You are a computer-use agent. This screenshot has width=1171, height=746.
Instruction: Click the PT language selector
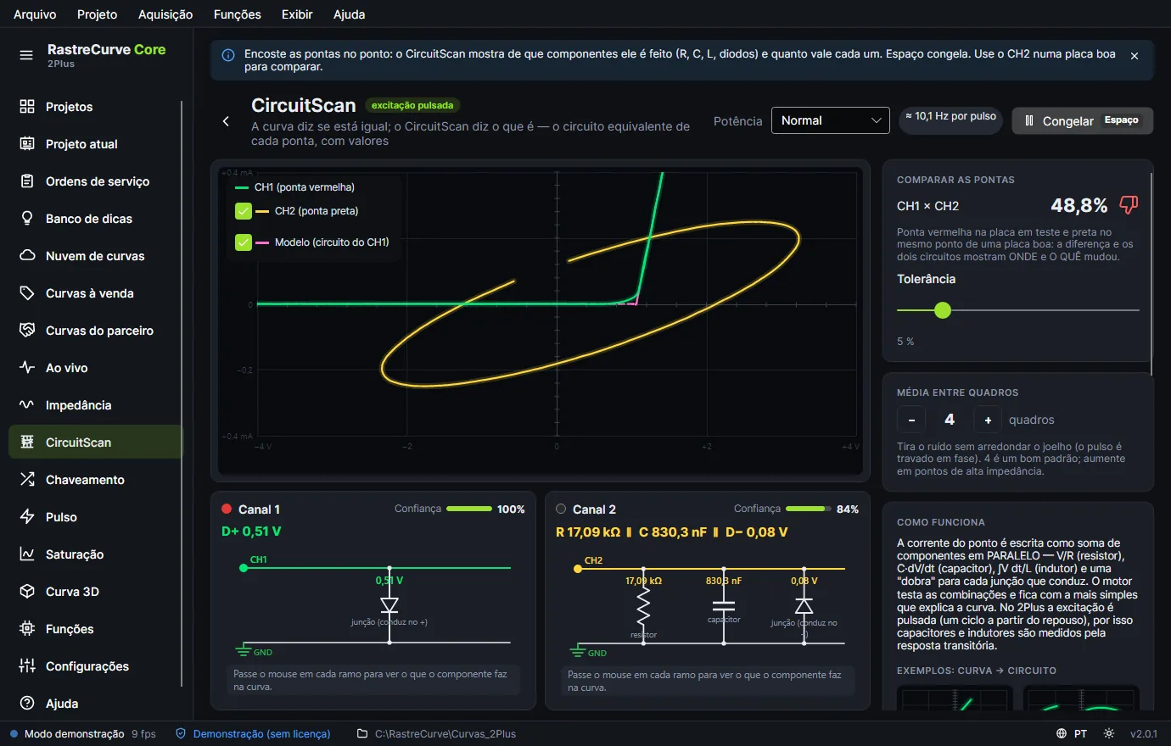point(1080,733)
